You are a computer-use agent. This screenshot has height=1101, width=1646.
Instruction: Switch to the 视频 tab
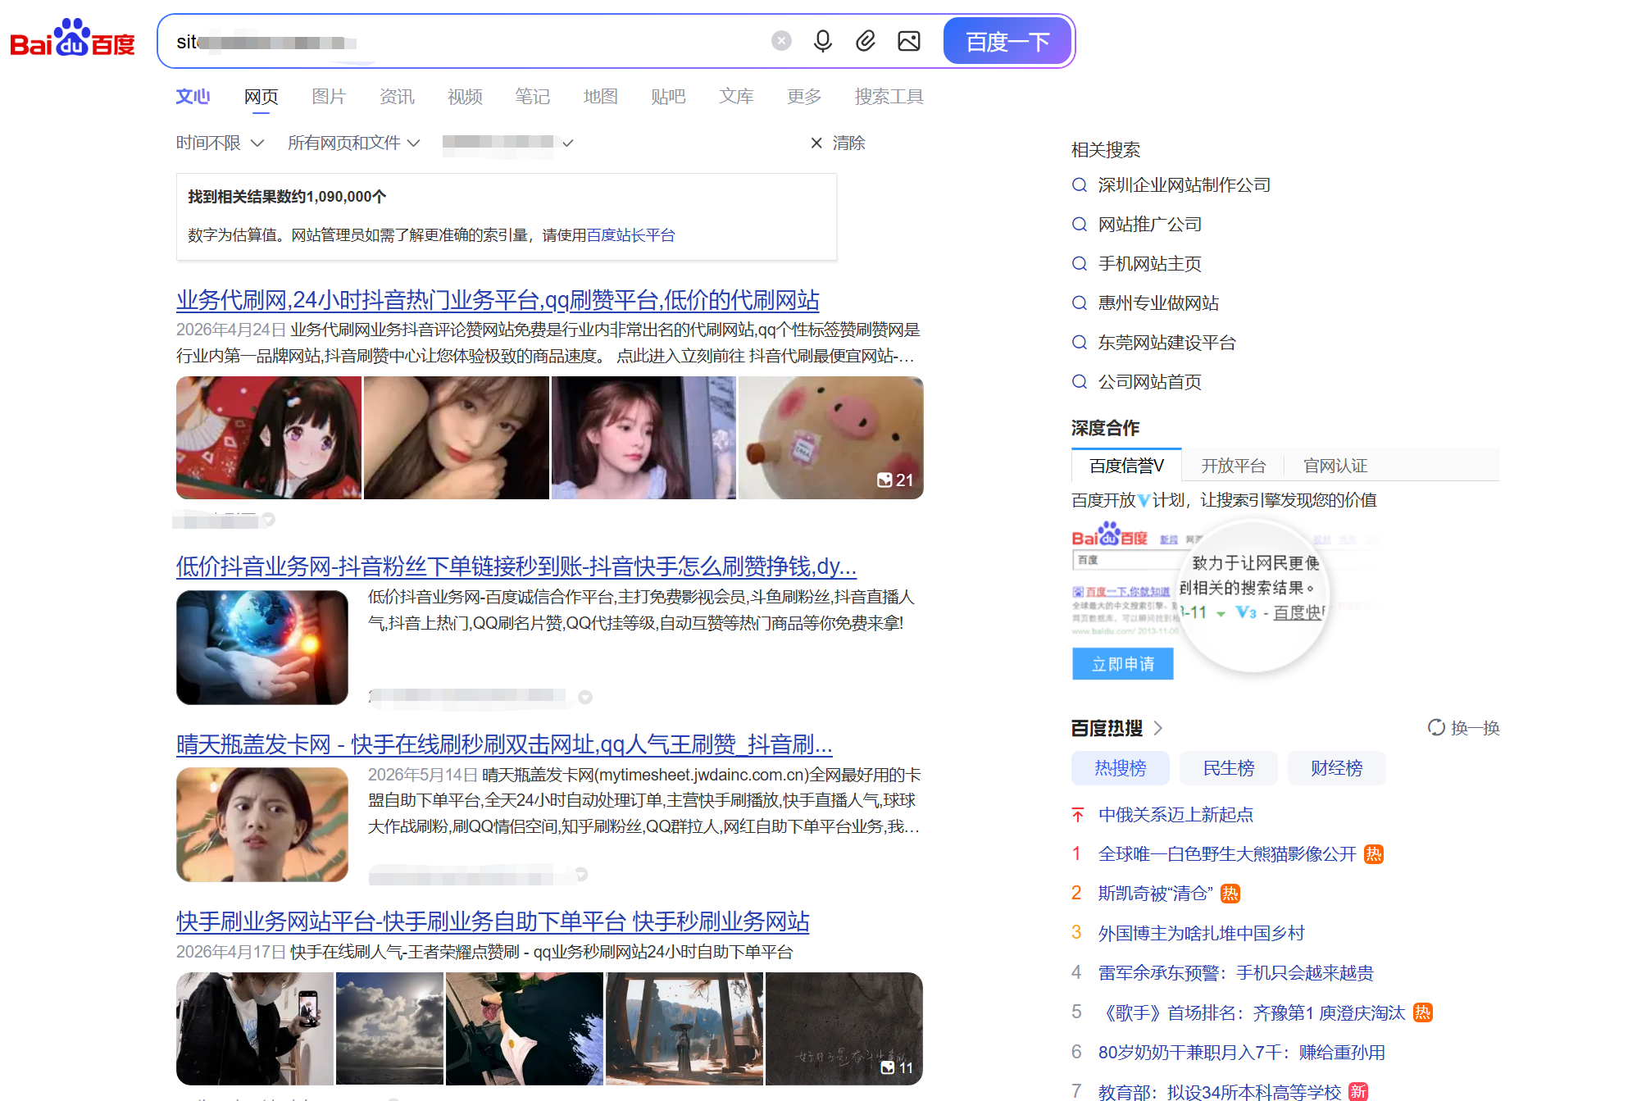tap(465, 97)
